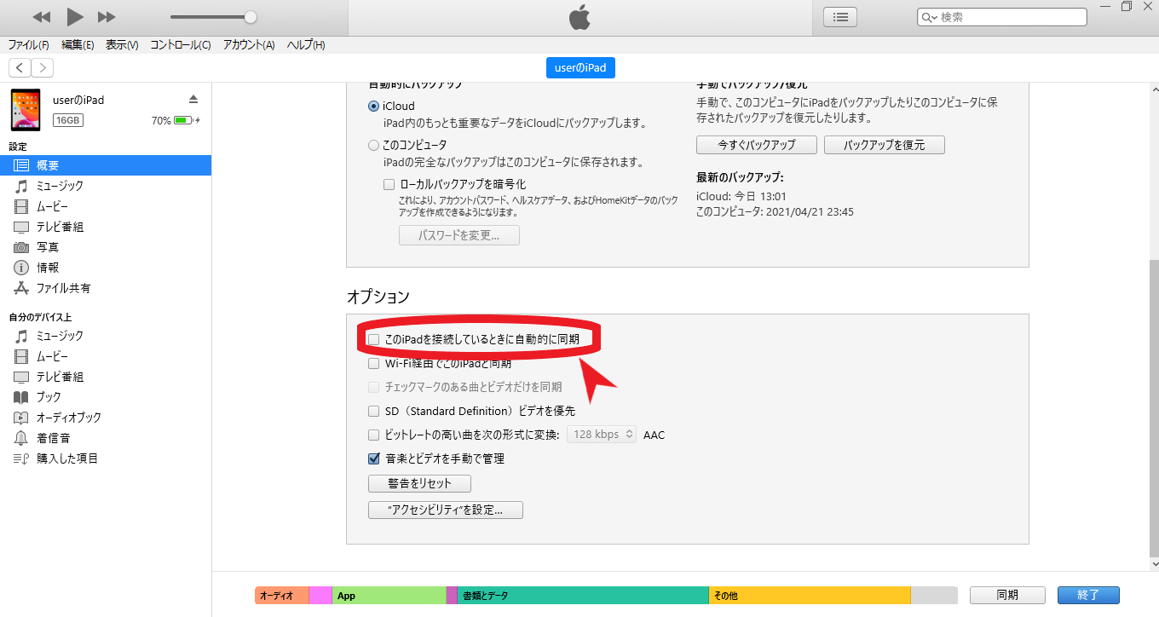Click the scrollbar down arrow
1159x617 pixels.
point(1154,564)
